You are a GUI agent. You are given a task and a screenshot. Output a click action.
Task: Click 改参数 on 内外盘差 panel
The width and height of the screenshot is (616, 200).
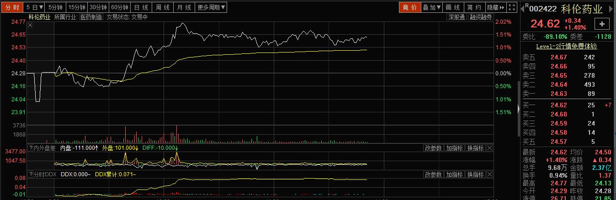click(433, 148)
